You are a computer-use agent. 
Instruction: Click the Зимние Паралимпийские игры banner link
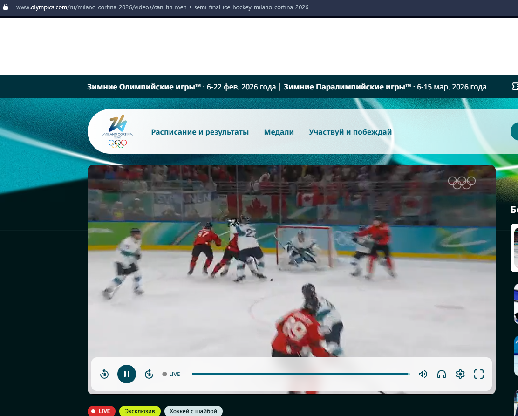(385, 87)
